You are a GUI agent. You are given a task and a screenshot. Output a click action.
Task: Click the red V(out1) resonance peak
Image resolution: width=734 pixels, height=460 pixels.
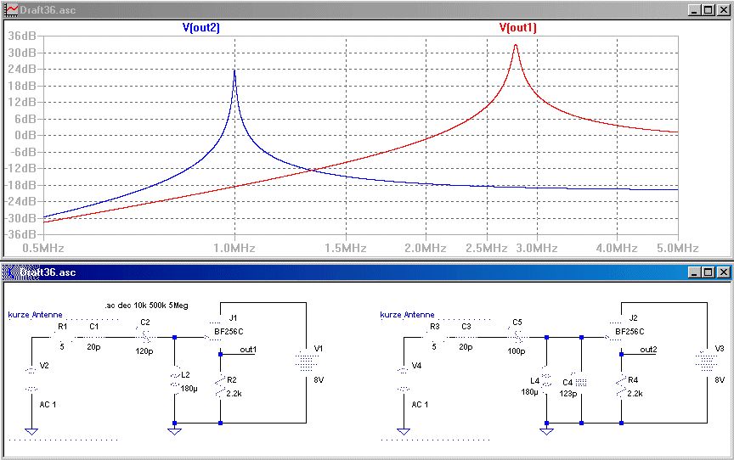[x=516, y=47]
